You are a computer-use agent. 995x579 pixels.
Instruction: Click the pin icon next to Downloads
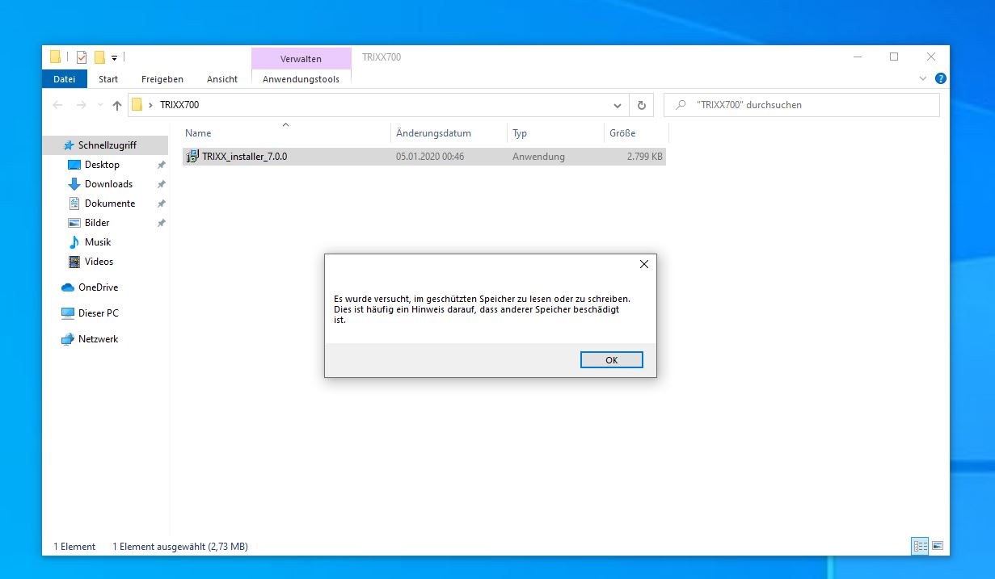[161, 184]
